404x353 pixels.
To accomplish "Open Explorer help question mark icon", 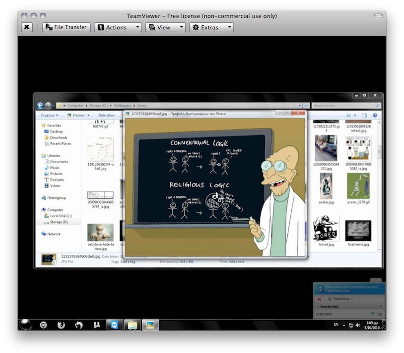I will (x=375, y=115).
